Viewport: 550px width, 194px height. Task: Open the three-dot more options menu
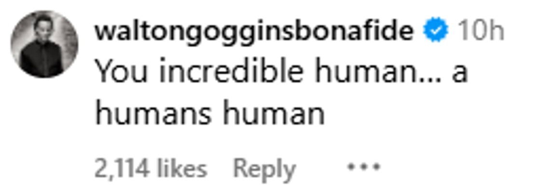coord(363,167)
